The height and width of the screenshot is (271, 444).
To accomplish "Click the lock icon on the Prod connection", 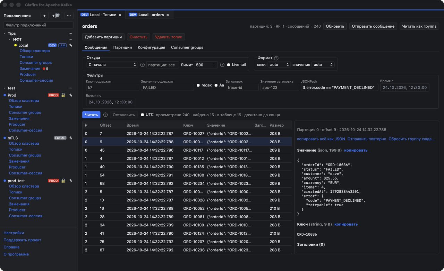I will point(63,95).
